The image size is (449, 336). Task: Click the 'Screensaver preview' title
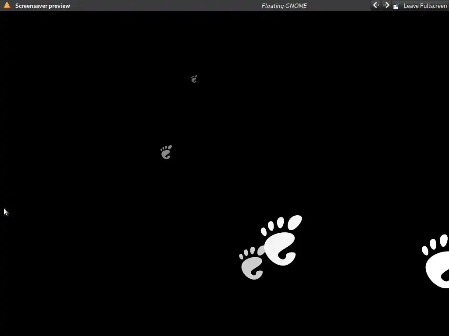pyautogui.click(x=43, y=6)
